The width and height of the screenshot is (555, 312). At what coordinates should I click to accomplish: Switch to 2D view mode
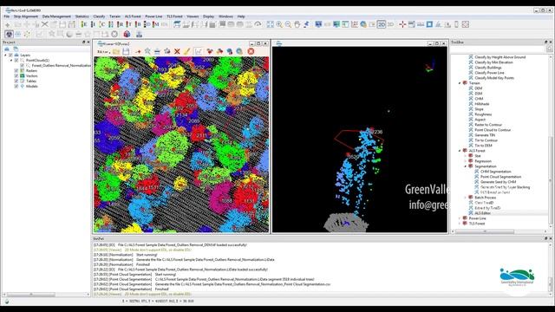click(x=382, y=24)
